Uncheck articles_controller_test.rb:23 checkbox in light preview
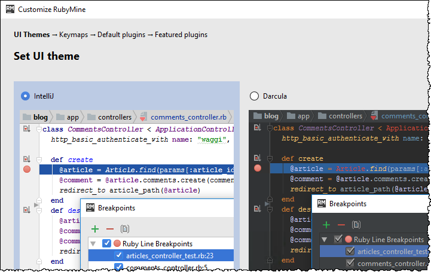Viewport: 431px width, 272px height. tap(118, 256)
